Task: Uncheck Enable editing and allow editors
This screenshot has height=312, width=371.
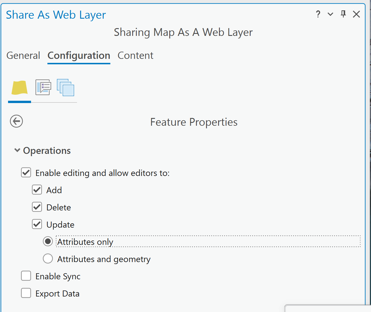Action: tap(26, 173)
